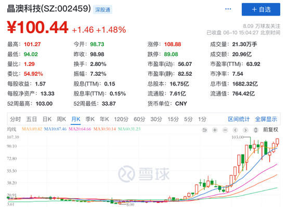Viewport: 286px width, 207px height.
Task: Move chart left with left chevron icon
Action: point(235,130)
